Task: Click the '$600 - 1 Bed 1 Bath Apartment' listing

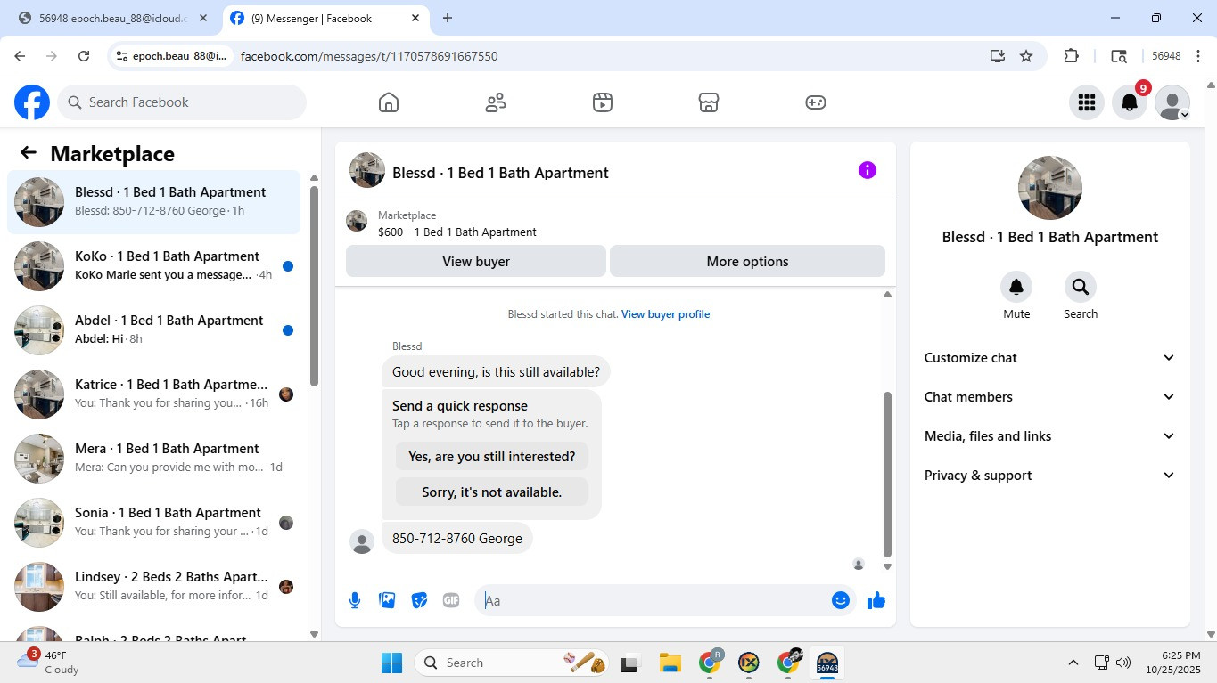Action: [x=457, y=232]
